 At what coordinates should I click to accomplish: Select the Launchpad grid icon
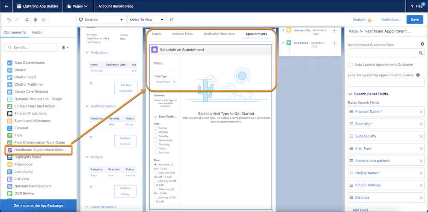[x=10, y=172]
